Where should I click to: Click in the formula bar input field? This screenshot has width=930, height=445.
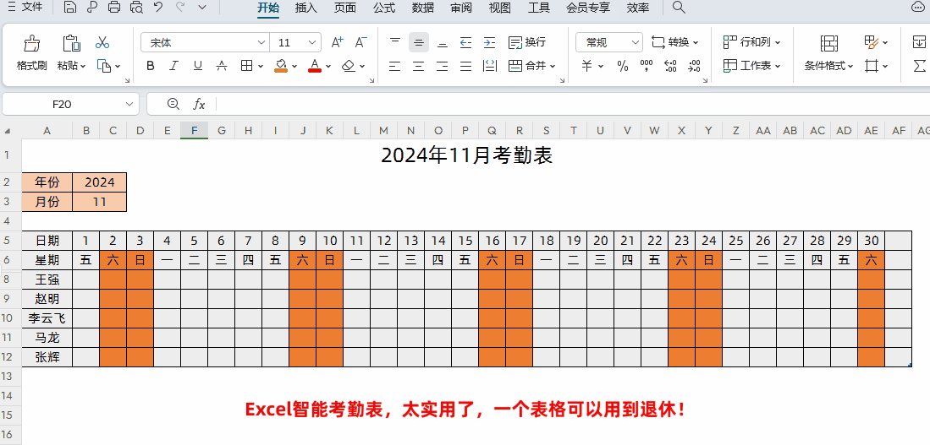point(572,104)
